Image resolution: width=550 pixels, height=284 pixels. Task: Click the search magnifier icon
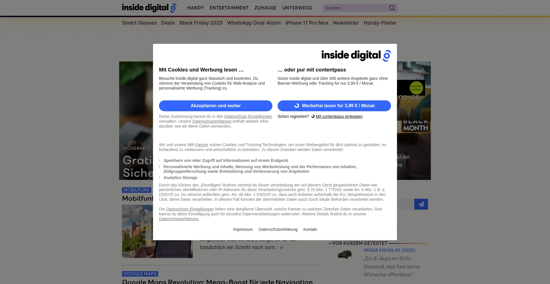pos(392,8)
